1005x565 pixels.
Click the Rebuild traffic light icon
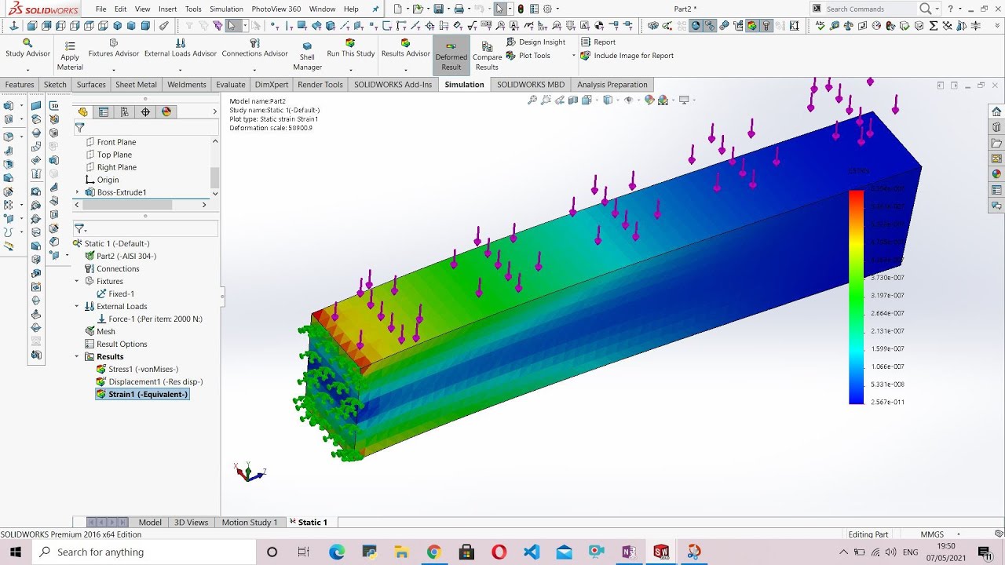521,9
